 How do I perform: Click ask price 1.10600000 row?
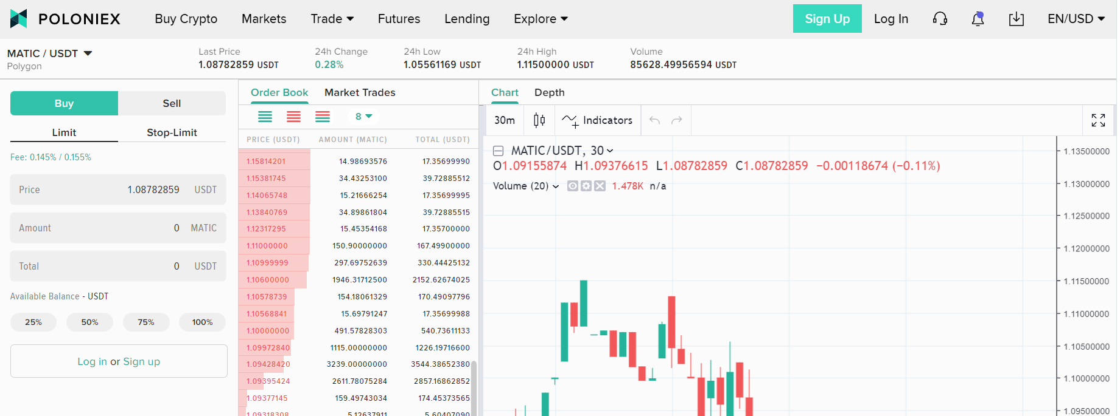click(358, 280)
